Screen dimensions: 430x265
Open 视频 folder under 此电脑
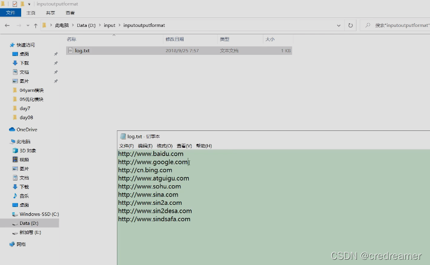(24, 159)
